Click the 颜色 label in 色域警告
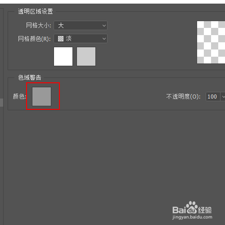The height and width of the screenshot is (225, 225). [19, 96]
